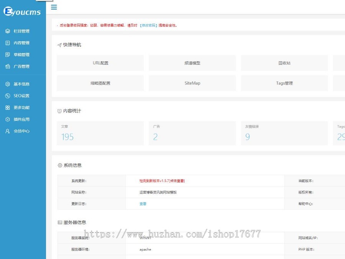Click the SiteMap shortcut button
Screen dimensions: 345x259
(192, 83)
